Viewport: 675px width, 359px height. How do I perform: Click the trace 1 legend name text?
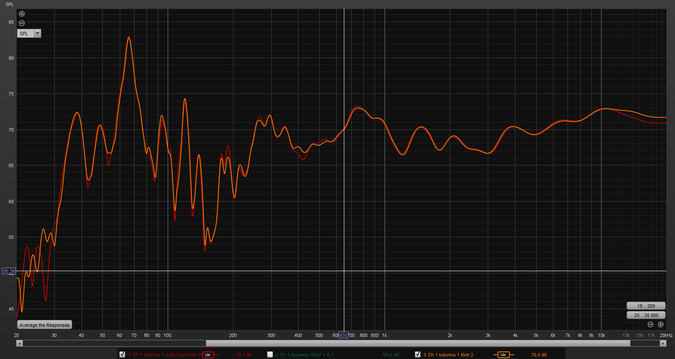pos(162,355)
